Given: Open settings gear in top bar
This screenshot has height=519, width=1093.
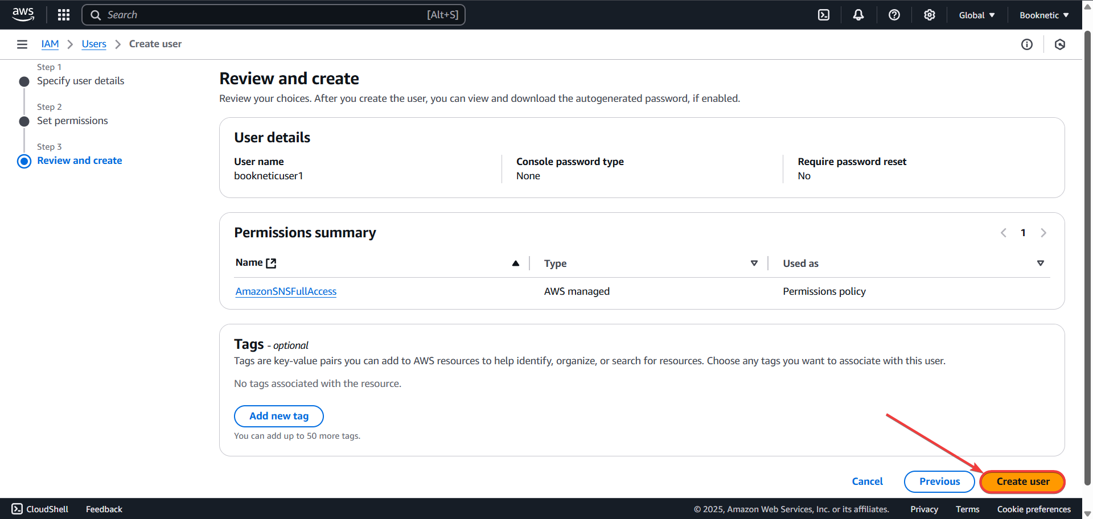Looking at the screenshot, I should [x=930, y=15].
